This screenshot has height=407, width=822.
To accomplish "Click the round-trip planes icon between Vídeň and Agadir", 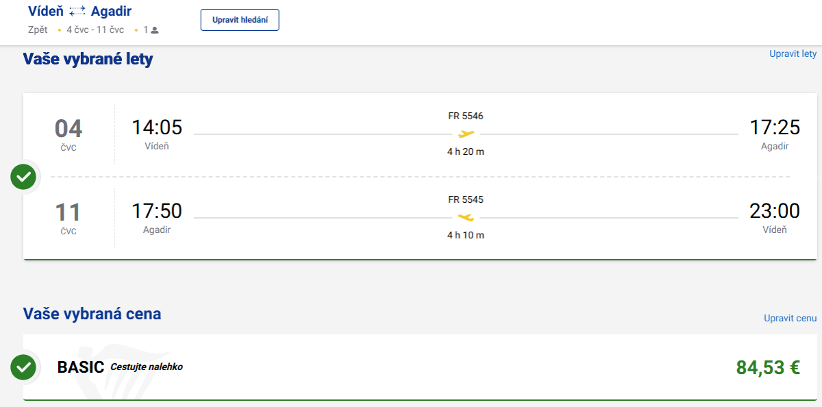I will [x=78, y=11].
